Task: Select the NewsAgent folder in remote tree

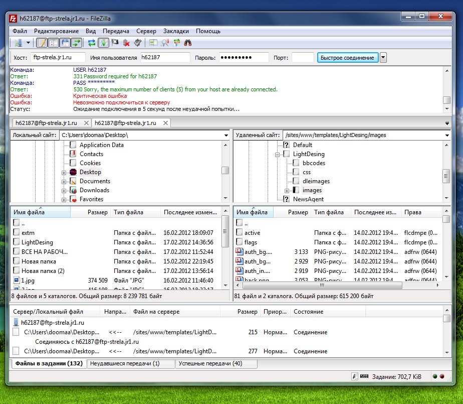Action: tap(308, 199)
